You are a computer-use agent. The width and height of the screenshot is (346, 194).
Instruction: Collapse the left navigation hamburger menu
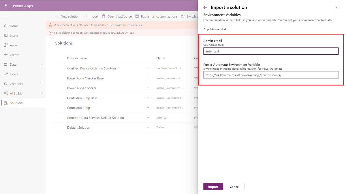pos(5,16)
